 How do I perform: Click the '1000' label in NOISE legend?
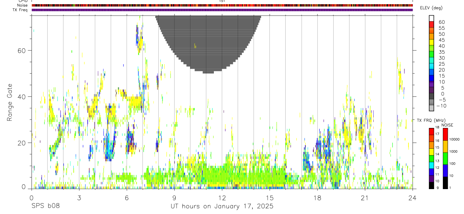pyautogui.click(x=453, y=151)
